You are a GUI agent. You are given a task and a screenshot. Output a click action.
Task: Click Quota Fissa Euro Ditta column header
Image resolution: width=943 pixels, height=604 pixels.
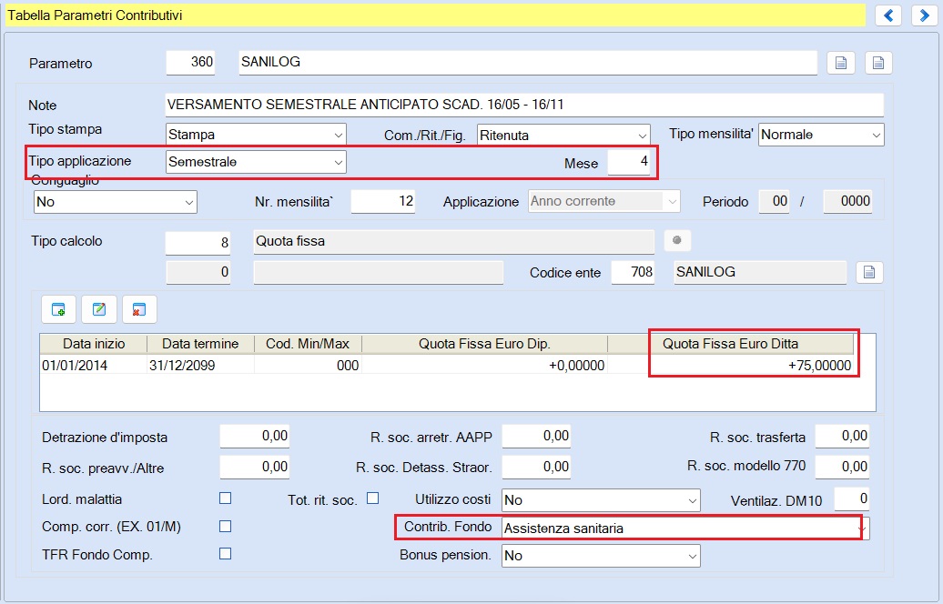coord(731,344)
